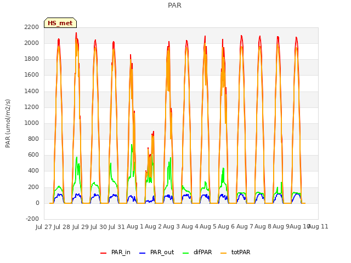The width and height of the screenshot is (351, 263).
Task: Click the green difPAR legend color marker
Action: point(185,253)
